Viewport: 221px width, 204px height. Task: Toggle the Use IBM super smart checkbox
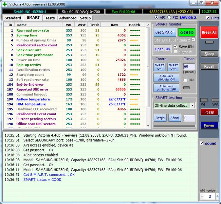click(x=194, y=40)
